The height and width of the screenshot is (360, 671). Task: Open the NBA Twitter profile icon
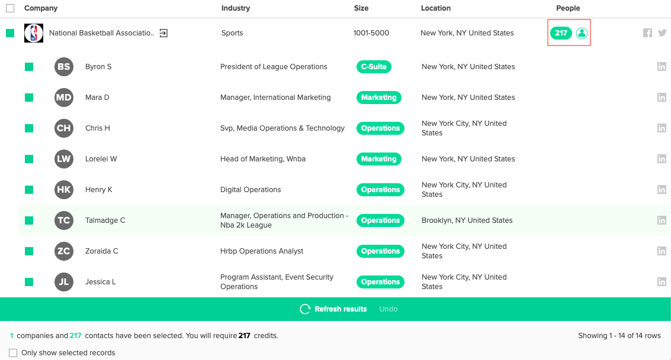(x=662, y=33)
